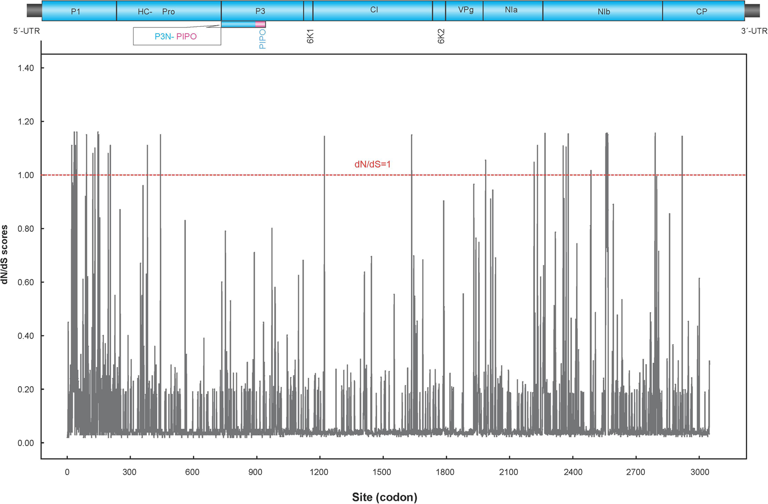Select the CI protein segment

[x=373, y=10]
